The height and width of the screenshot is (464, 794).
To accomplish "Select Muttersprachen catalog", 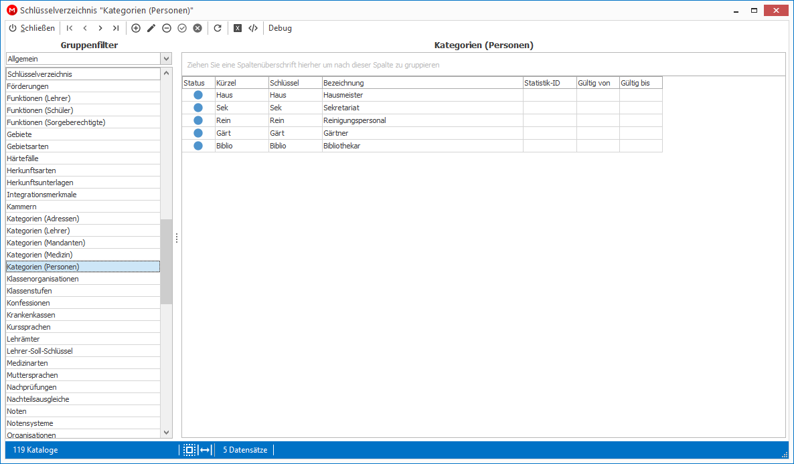I will tap(83, 376).
